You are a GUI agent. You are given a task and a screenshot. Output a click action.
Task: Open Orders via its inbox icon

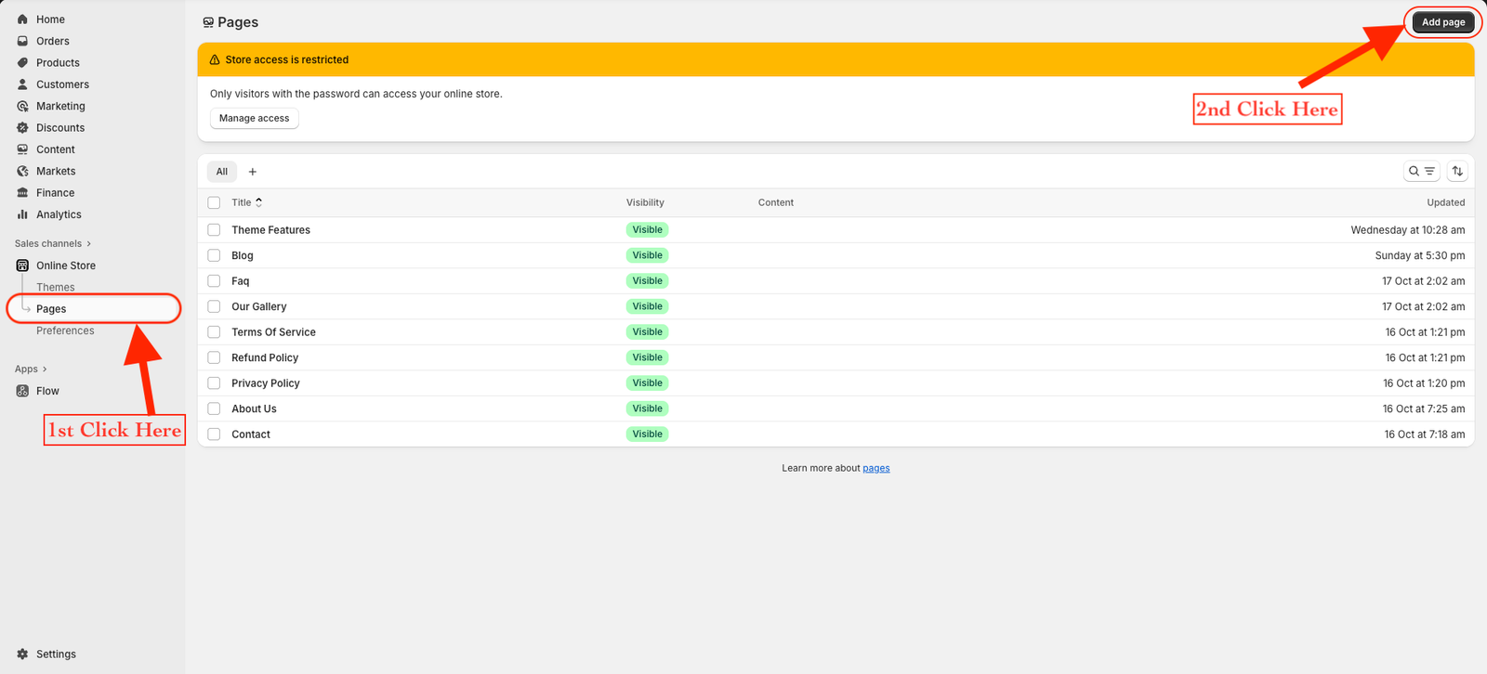pyautogui.click(x=22, y=41)
